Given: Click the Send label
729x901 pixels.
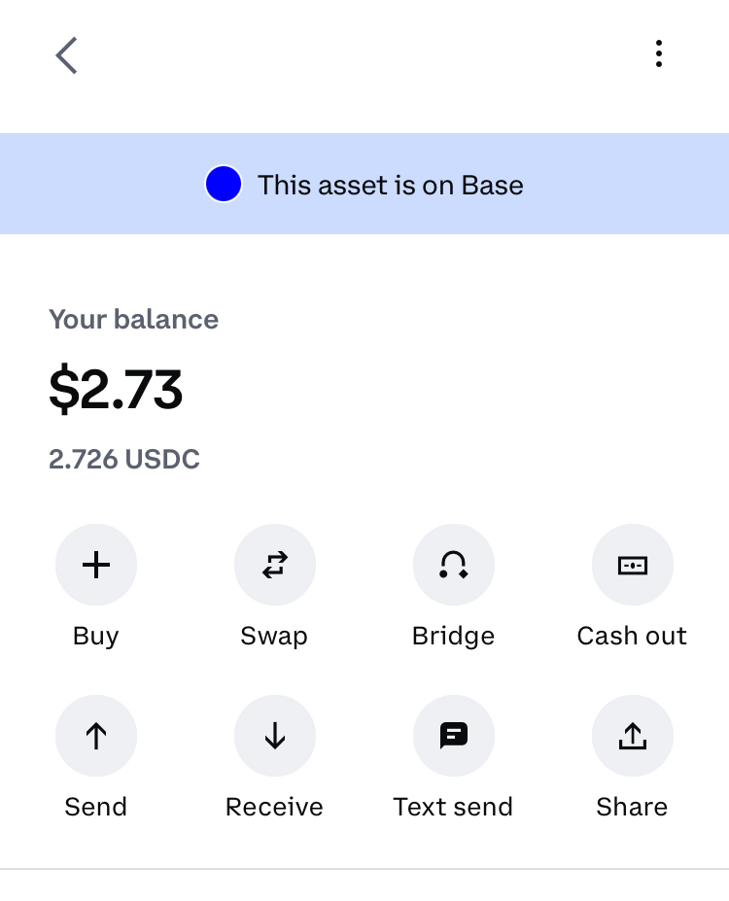Looking at the screenshot, I should coord(96,807).
